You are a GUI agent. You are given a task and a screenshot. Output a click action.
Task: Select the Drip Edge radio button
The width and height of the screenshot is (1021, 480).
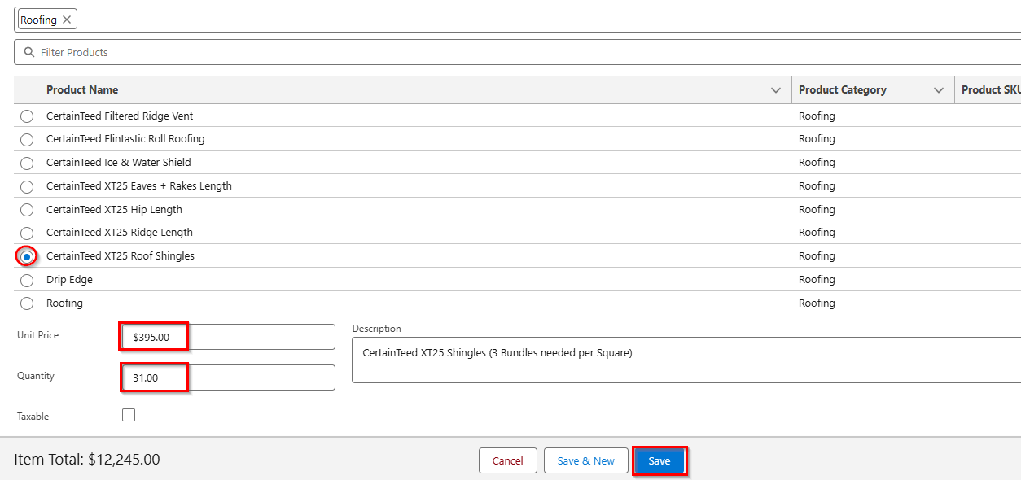[x=27, y=281]
